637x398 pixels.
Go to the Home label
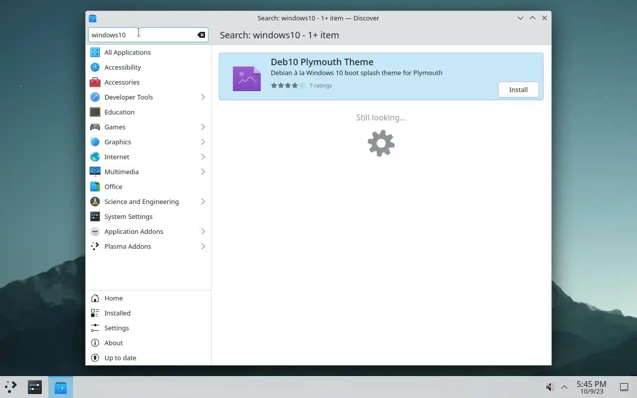point(113,298)
